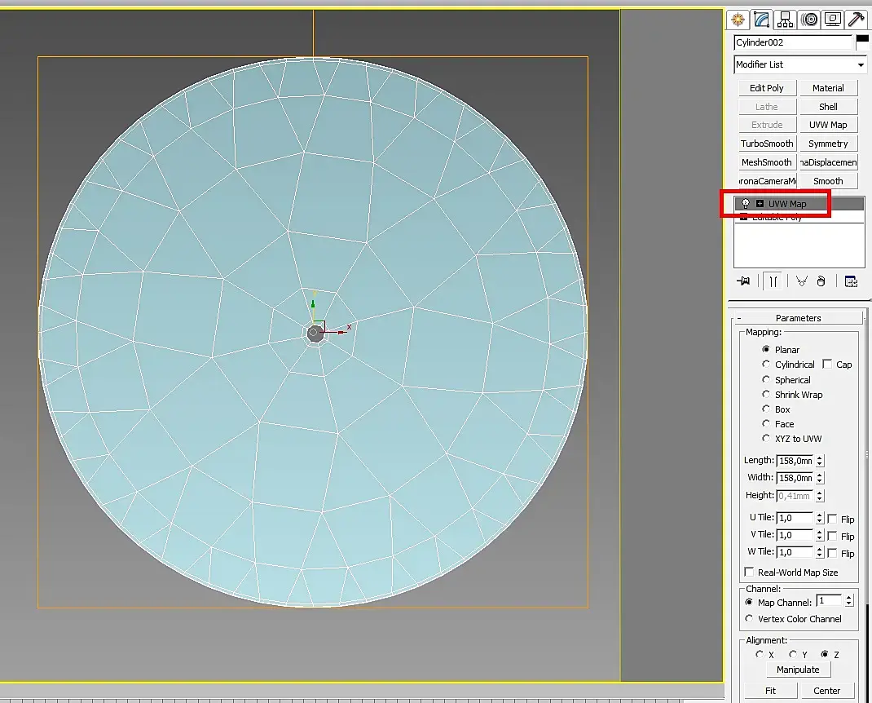This screenshot has height=703, width=872.
Task: Open the Utilities hammer tab
Action: [x=856, y=20]
